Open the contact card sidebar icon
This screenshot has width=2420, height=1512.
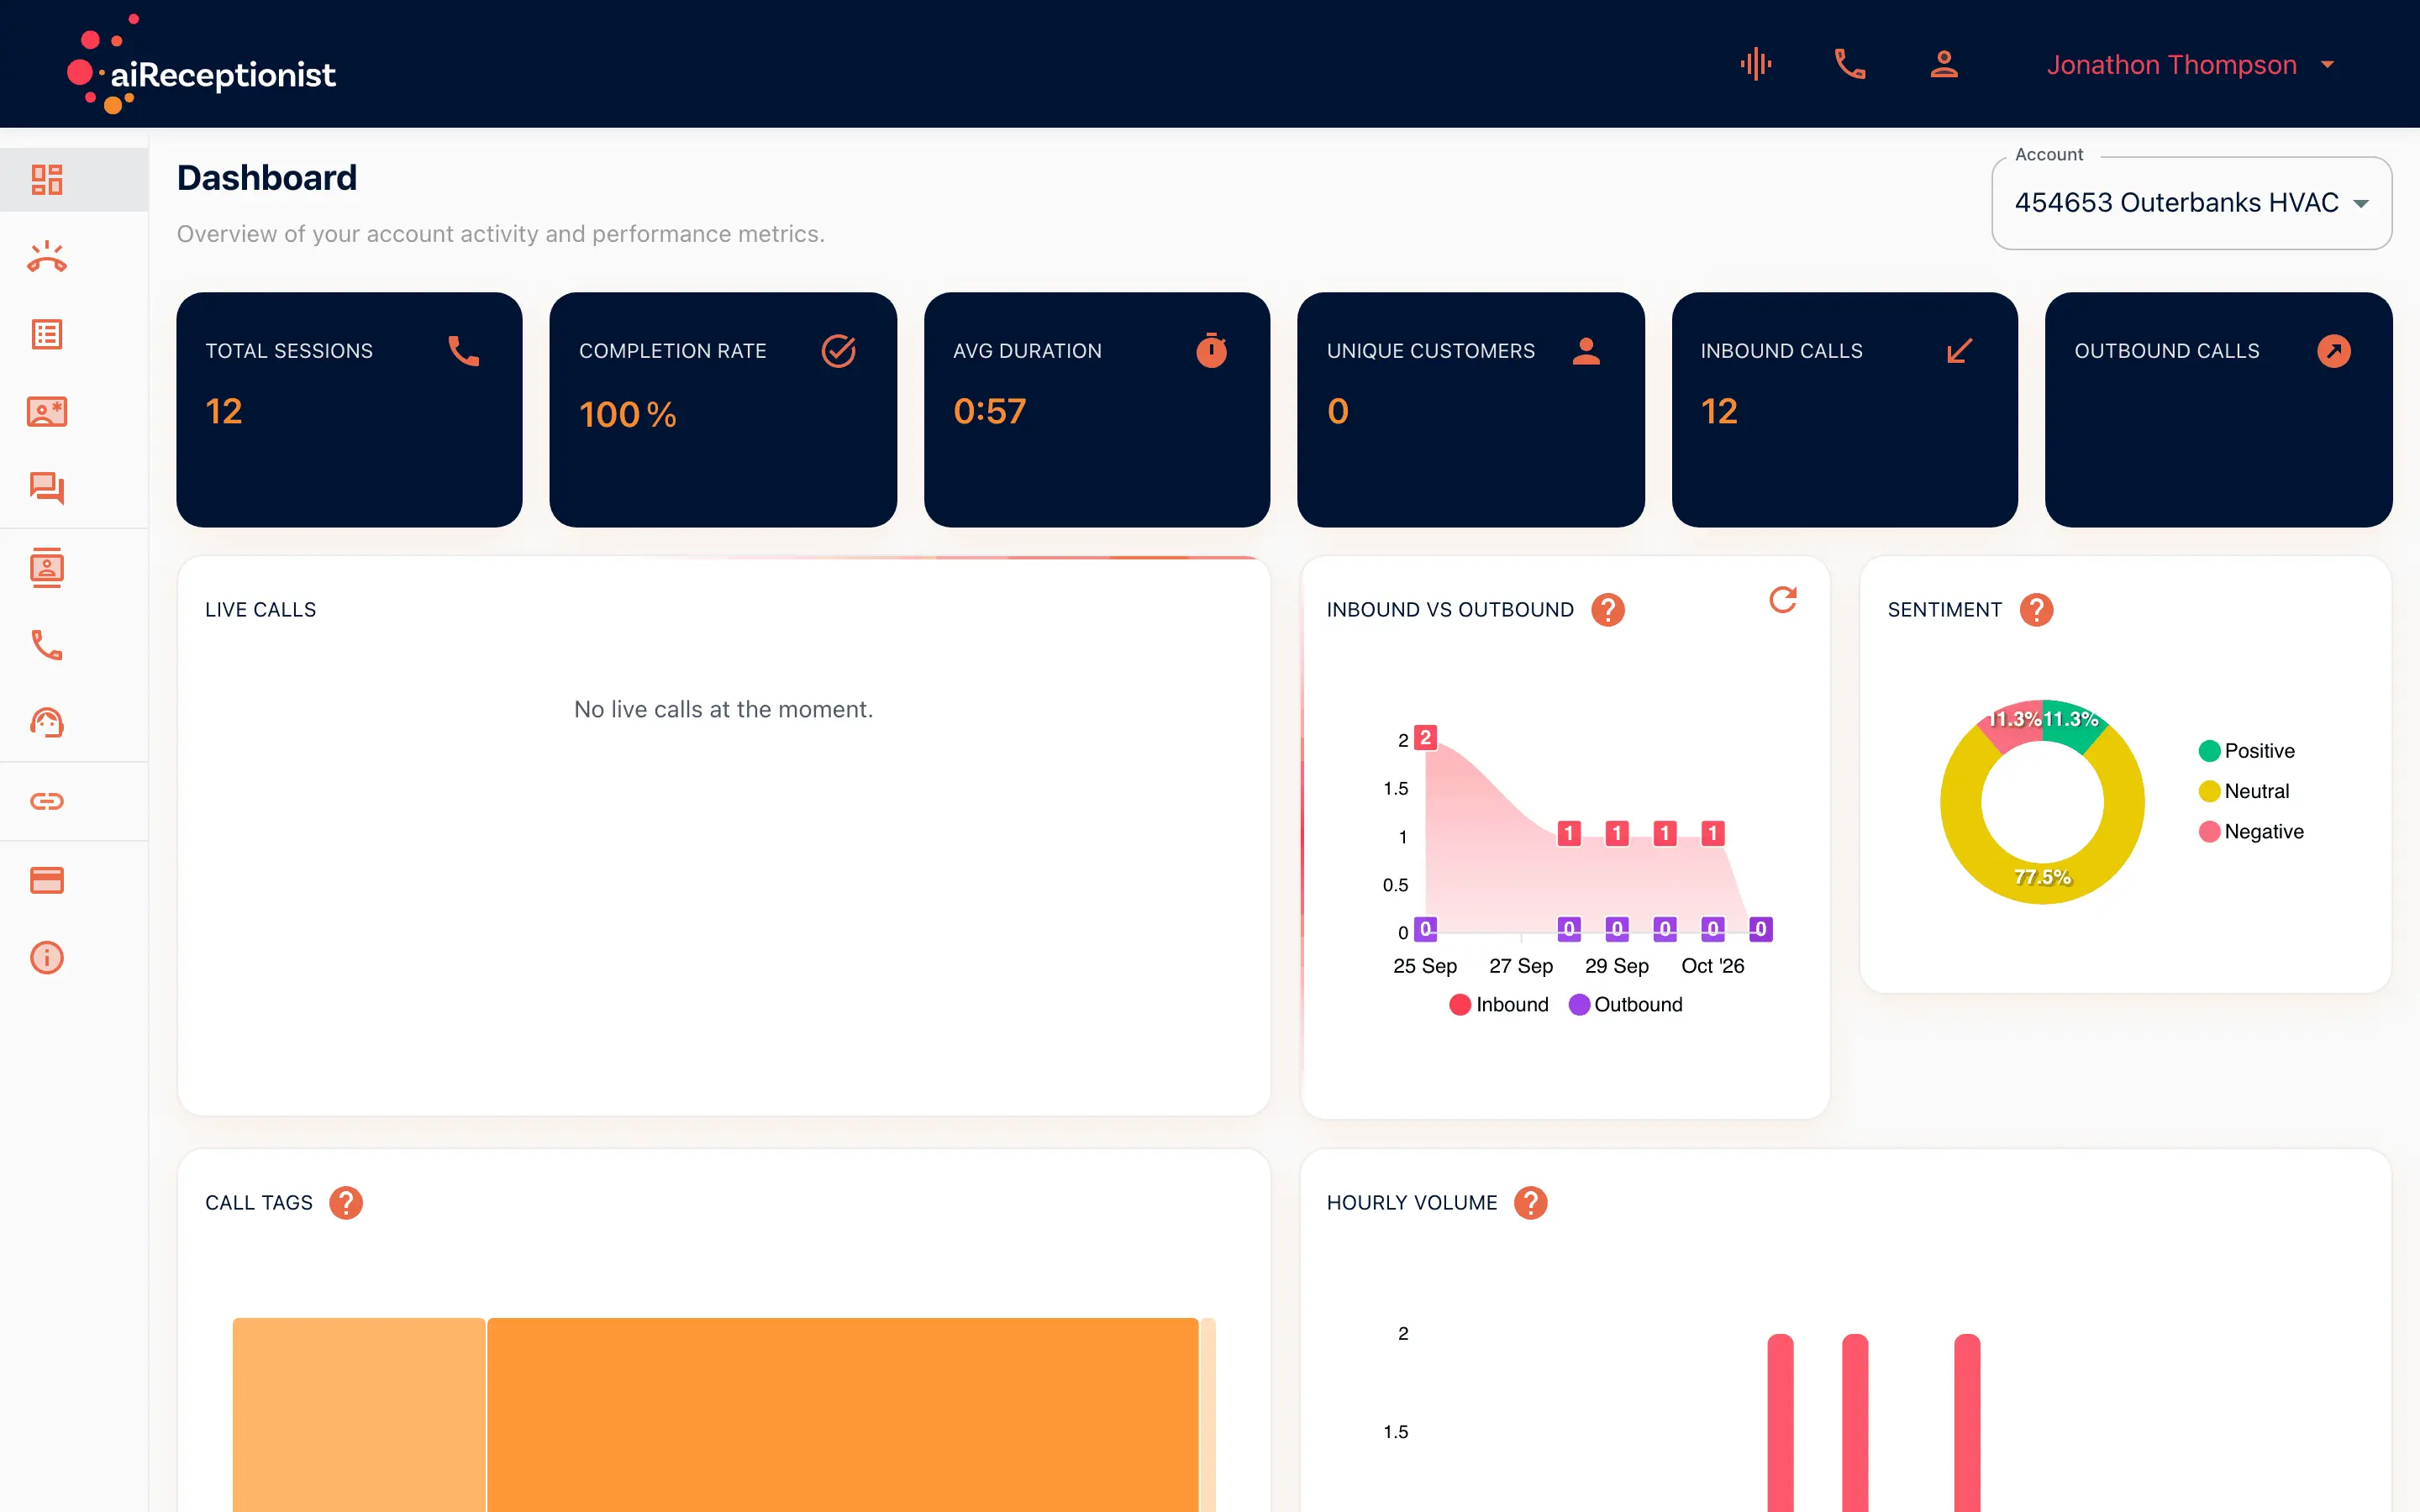pyautogui.click(x=47, y=411)
